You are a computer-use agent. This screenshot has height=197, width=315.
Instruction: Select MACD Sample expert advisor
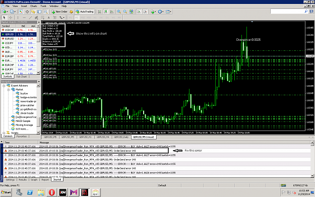(x=23, y=121)
